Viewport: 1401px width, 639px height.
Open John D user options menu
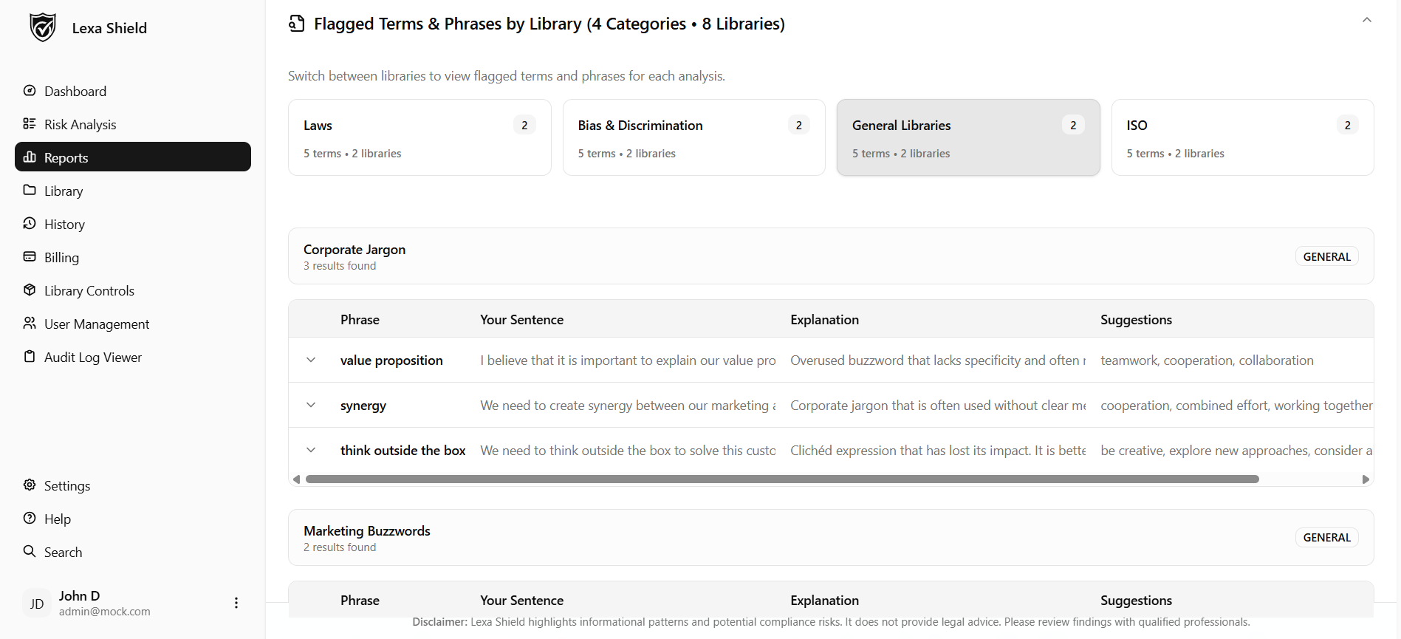[x=236, y=603]
